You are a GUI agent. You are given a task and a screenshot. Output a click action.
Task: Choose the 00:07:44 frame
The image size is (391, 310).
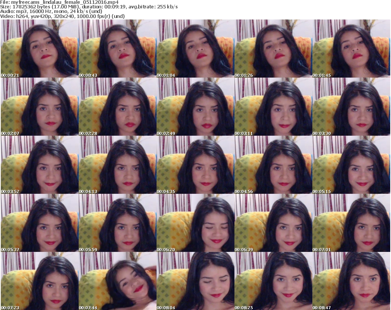click(x=117, y=281)
